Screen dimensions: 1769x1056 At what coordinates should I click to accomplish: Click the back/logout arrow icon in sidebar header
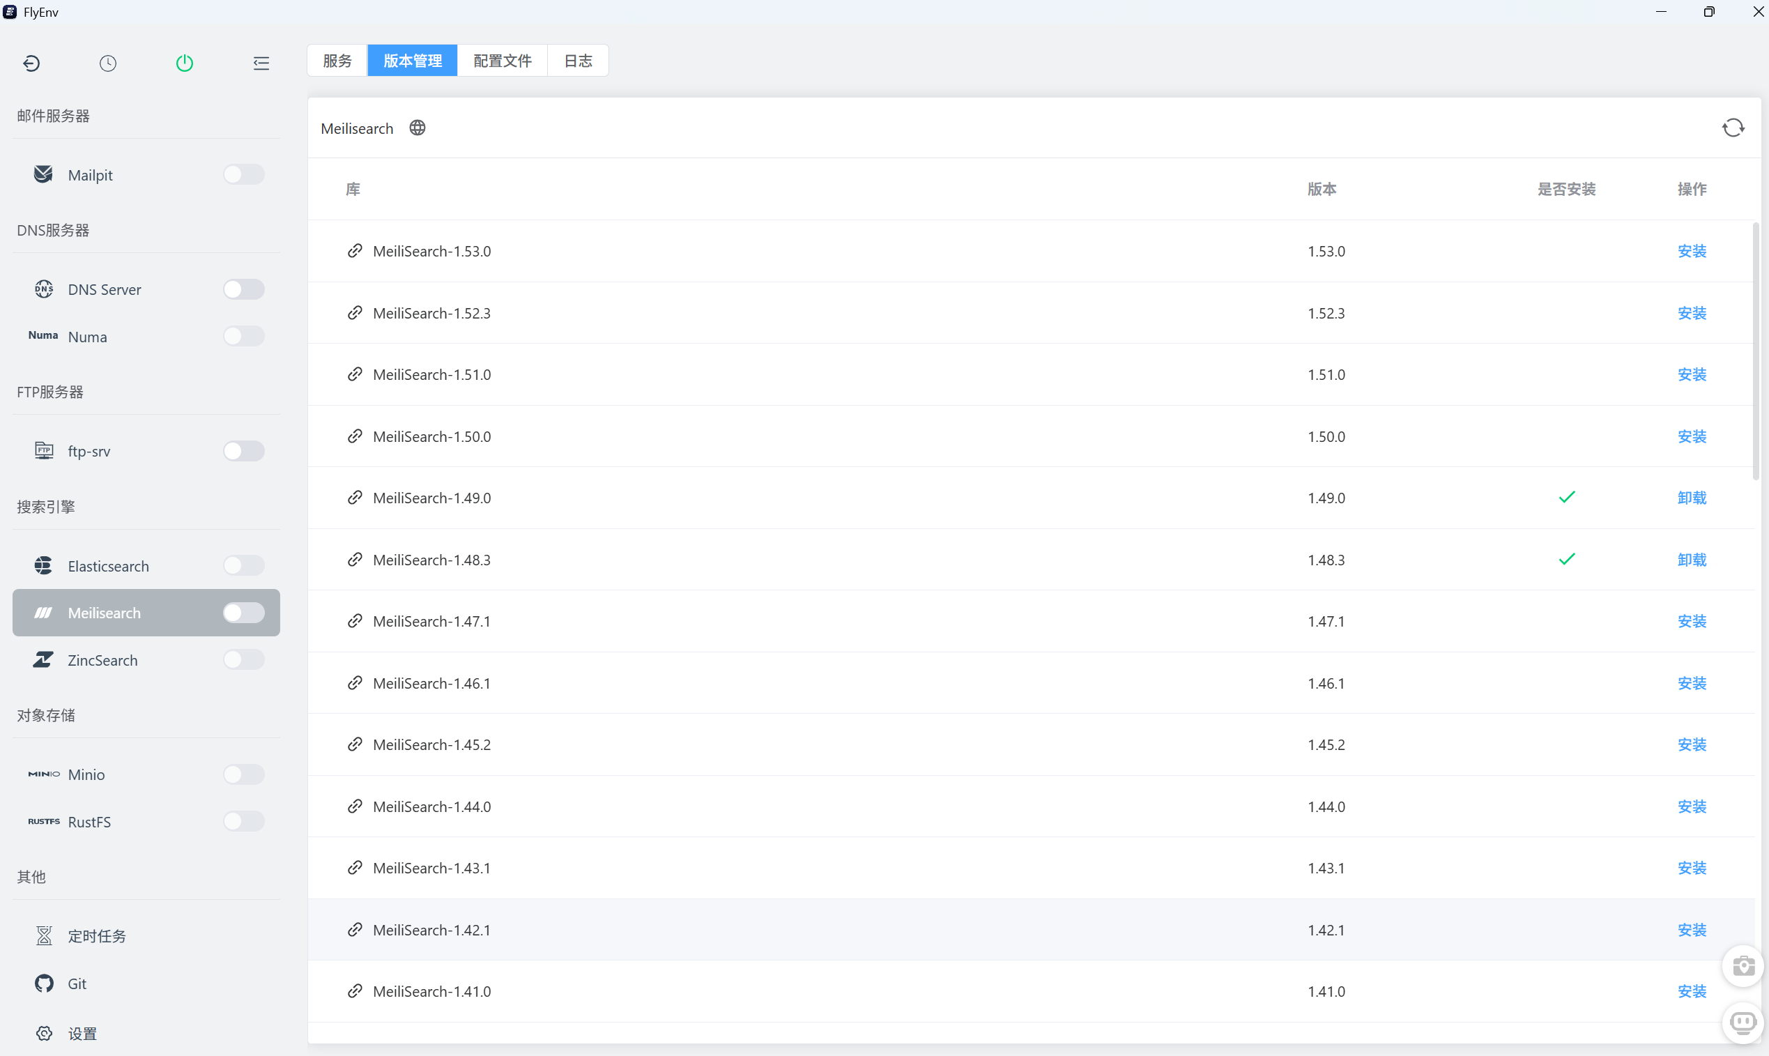[x=31, y=63]
